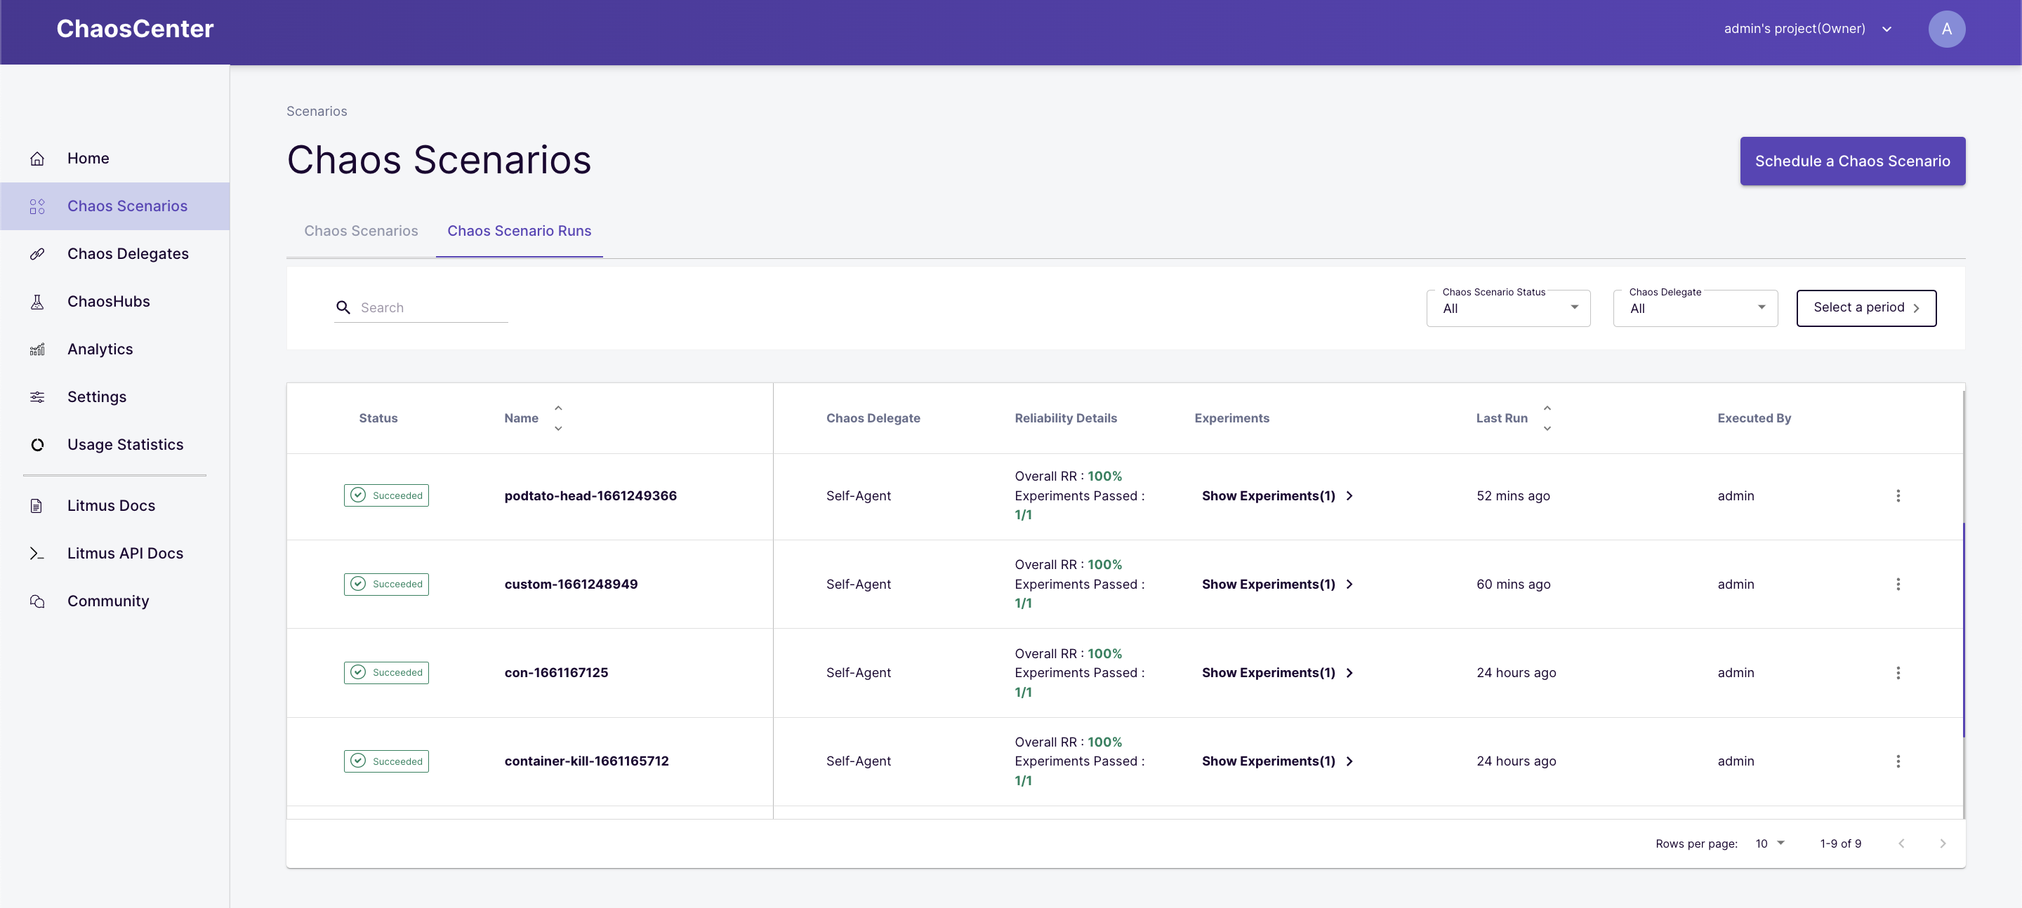Open options menu for container-kill-1661165712
Viewport: 2022px width, 908px height.
1897,761
